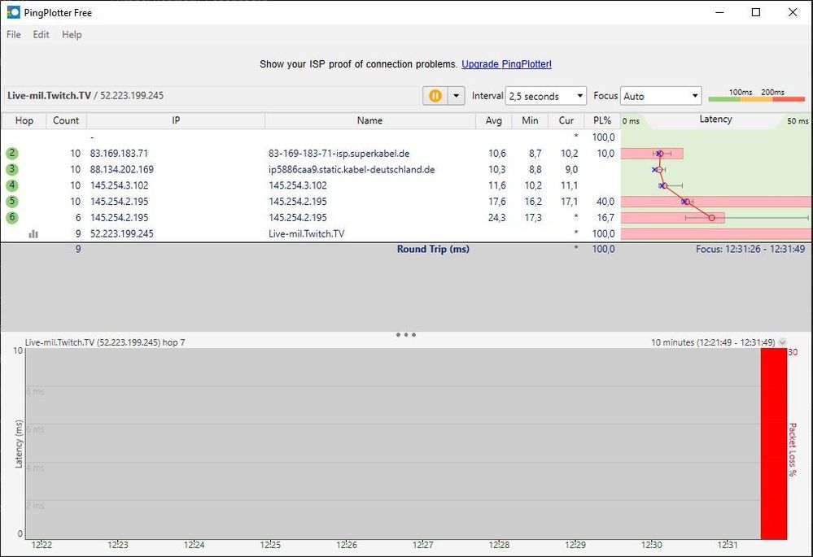Click the Cur column header
The height and width of the screenshot is (557, 813).
(566, 120)
